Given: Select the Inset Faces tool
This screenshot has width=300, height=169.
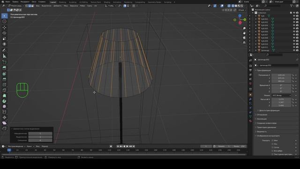Looking at the screenshot, I should pyautogui.click(x=4, y=74).
